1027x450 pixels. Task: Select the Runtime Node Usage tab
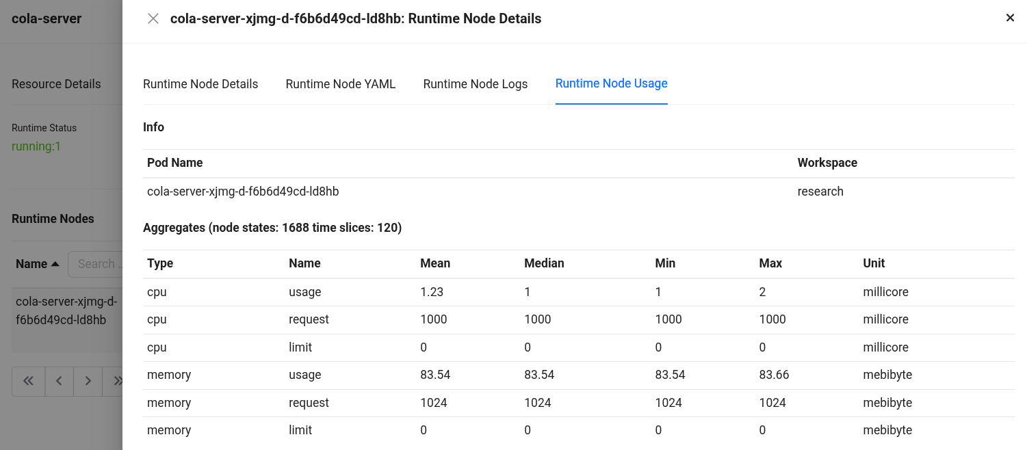click(x=611, y=83)
